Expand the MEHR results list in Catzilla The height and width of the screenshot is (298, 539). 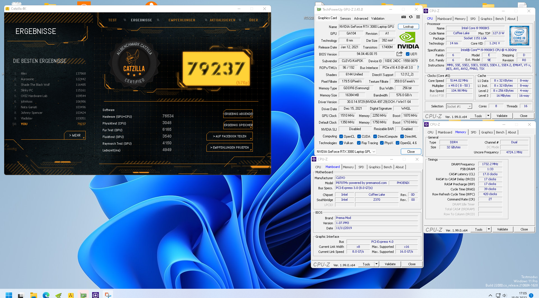[x=75, y=135]
